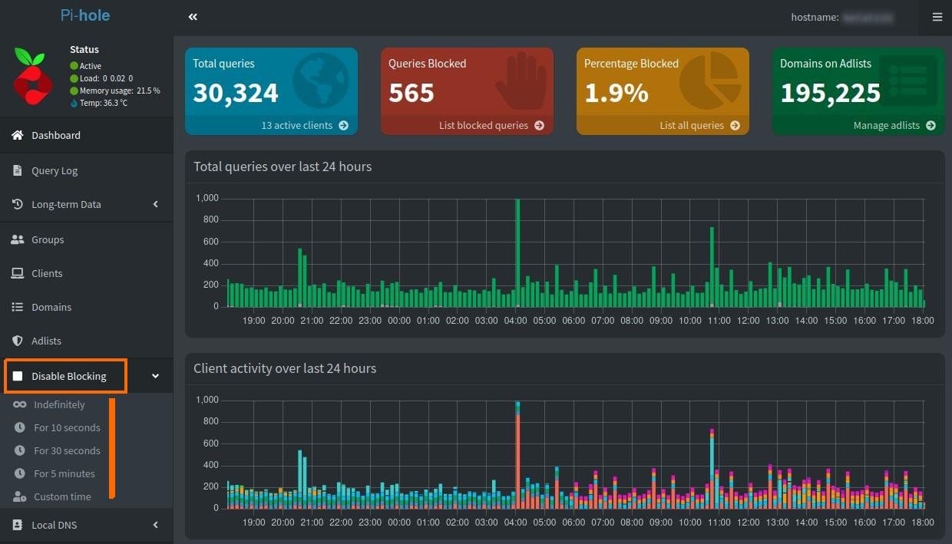This screenshot has width=952, height=544.
Task: Open the Dashboard menu item
Action: (x=55, y=135)
